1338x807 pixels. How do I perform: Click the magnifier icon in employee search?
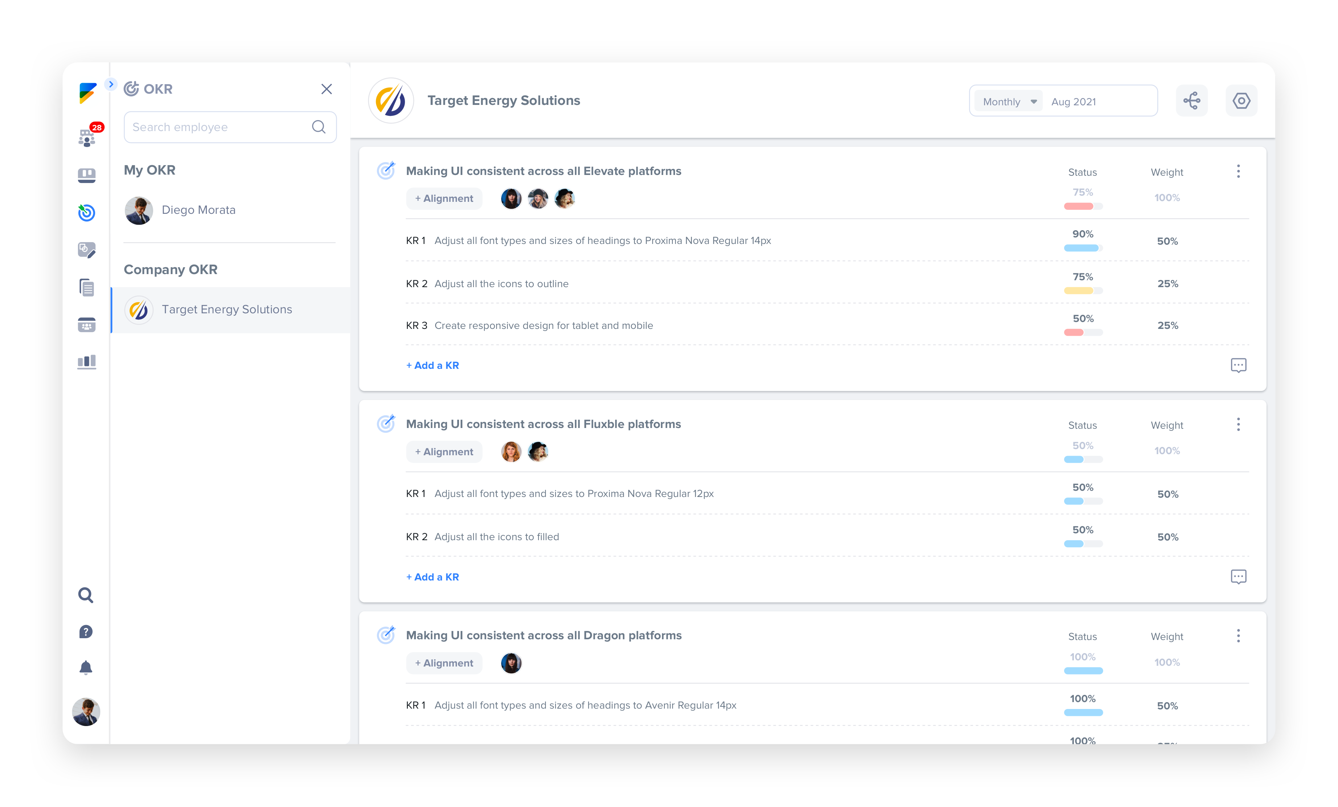tap(319, 127)
